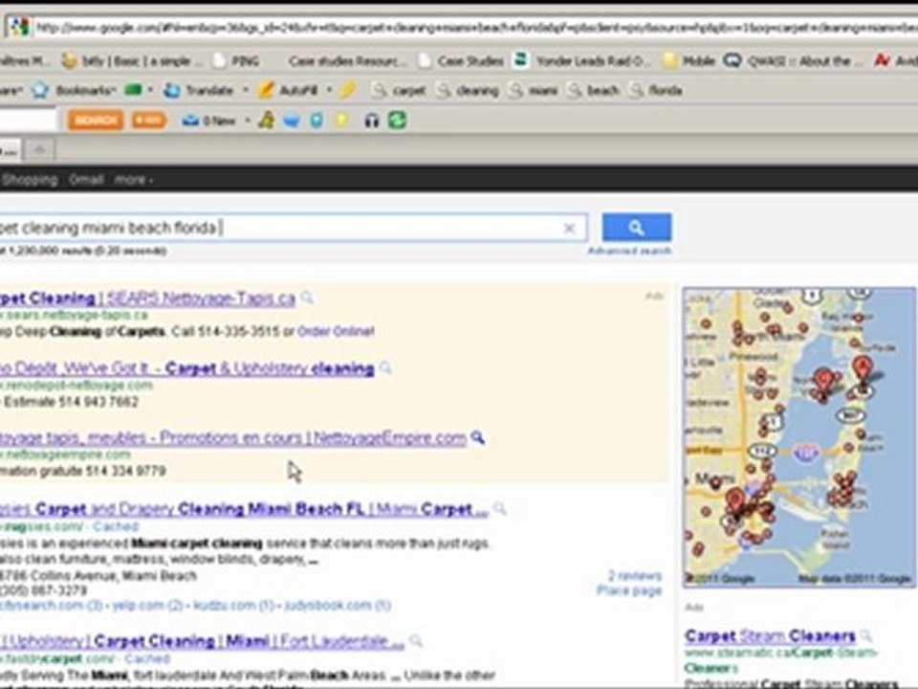This screenshot has height=689, width=918.
Task: Click the green toolbar icon beside Bookmarks
Action: coord(133,90)
